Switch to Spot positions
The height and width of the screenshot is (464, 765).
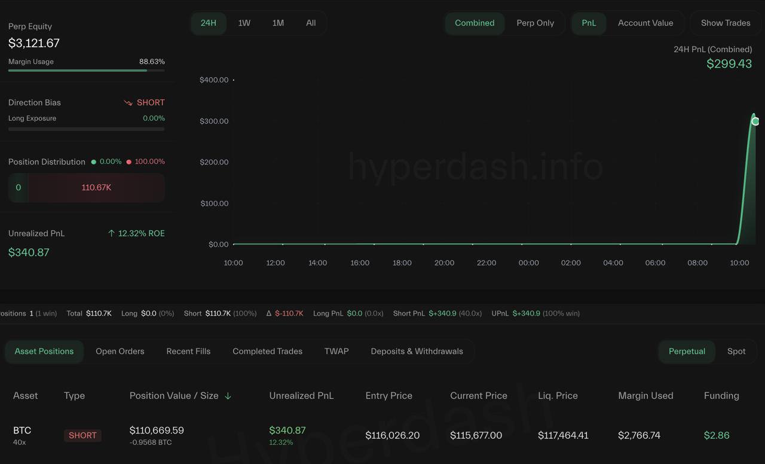click(x=736, y=351)
